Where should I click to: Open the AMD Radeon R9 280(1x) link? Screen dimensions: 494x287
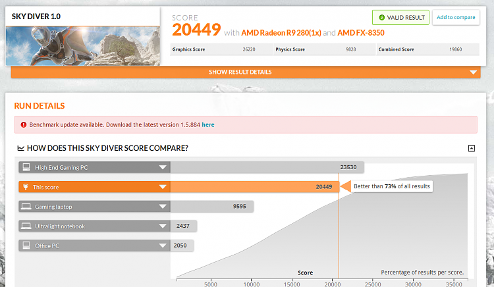(281, 33)
